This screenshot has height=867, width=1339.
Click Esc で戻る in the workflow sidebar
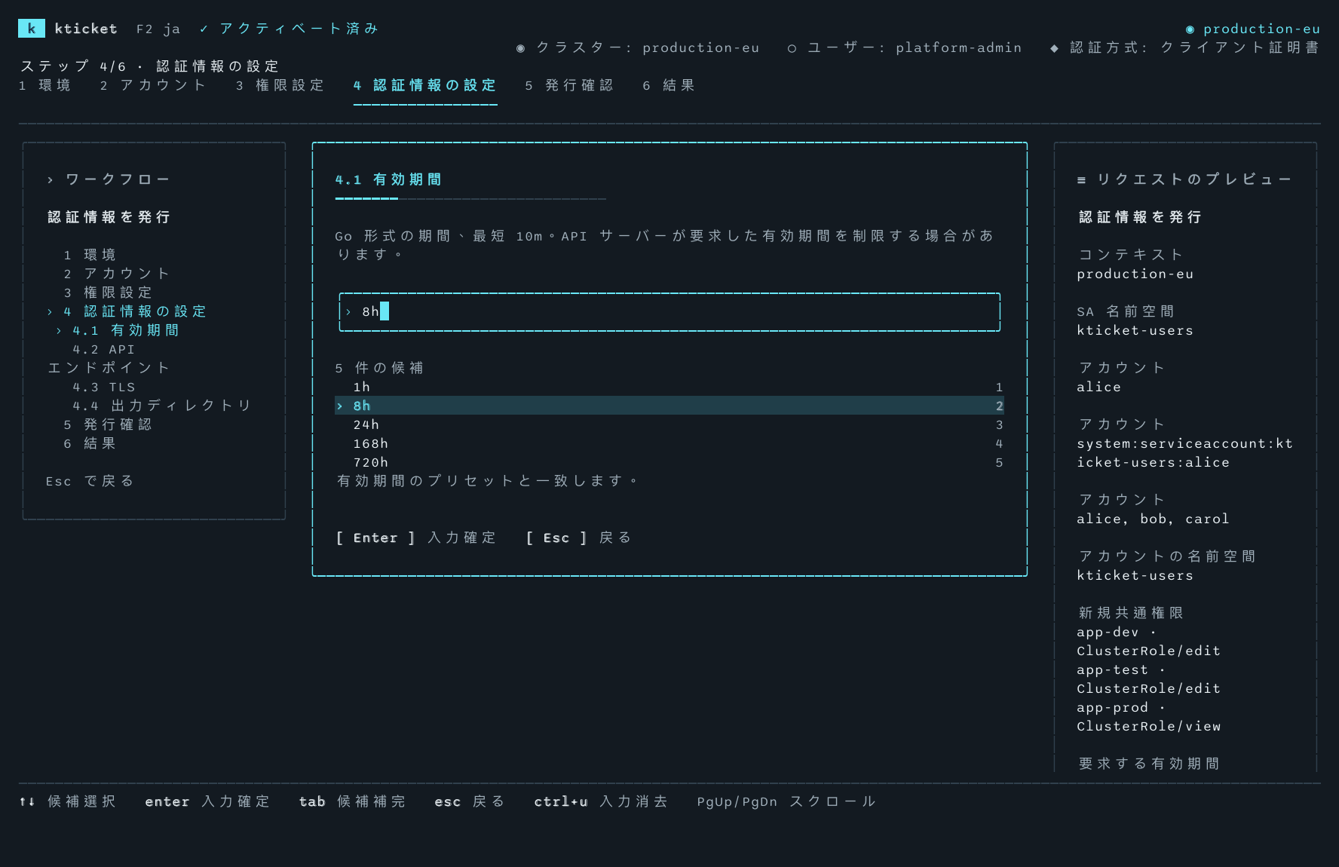point(90,481)
